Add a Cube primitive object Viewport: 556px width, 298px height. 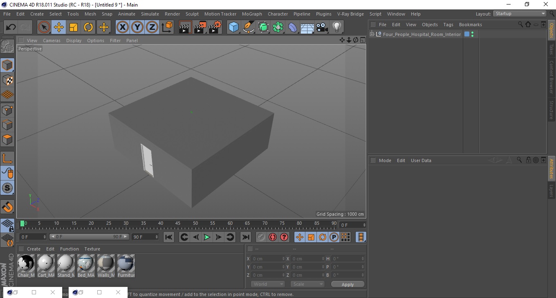[x=234, y=27]
